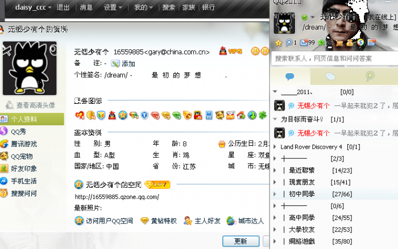The height and width of the screenshot is (249, 398).
Task: Open the shopping cart icon in QQ panel
Action: (339, 43)
